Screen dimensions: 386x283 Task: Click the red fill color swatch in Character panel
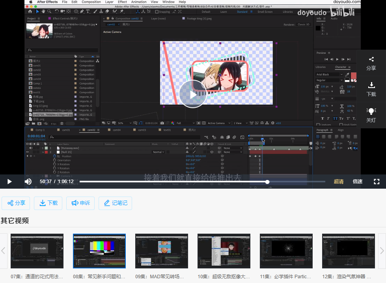pos(354,75)
